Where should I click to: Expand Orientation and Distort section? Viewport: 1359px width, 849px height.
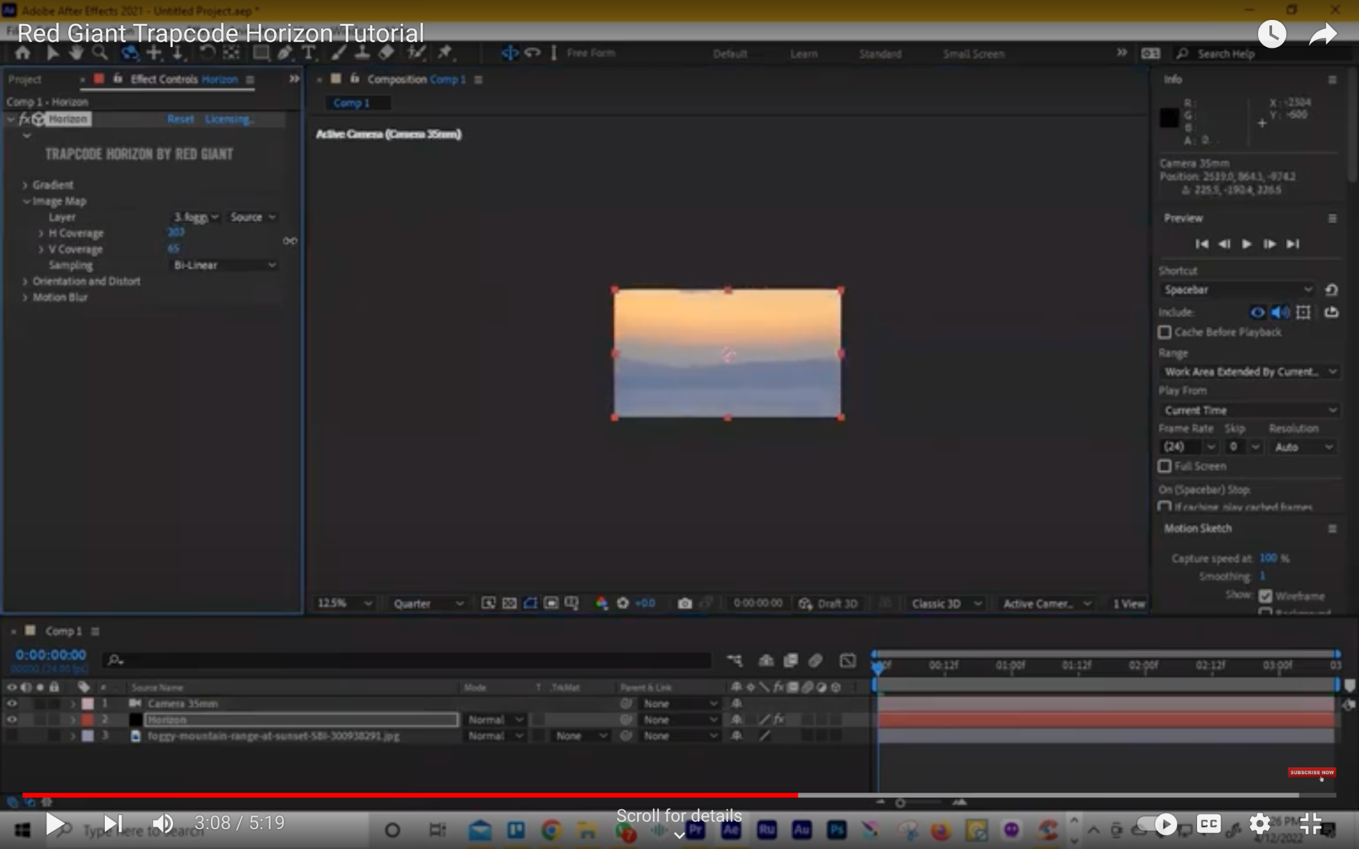pyautogui.click(x=25, y=281)
